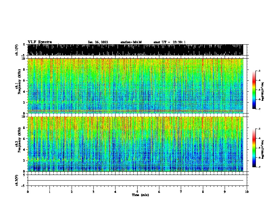Click the "VLF Spectra" plot title
Image resolution: width=278 pixels, height=215 pixels.
[40, 42]
